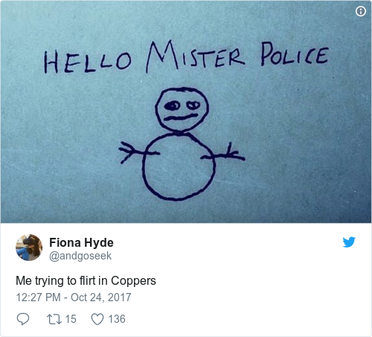Click the like count 136
This screenshot has width=372, height=337.
pos(117,319)
